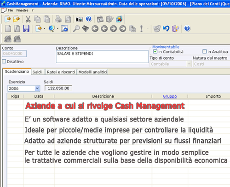Screen dimensions: 230x187
Task: Go to first record arrow
Action: click(95, 28)
